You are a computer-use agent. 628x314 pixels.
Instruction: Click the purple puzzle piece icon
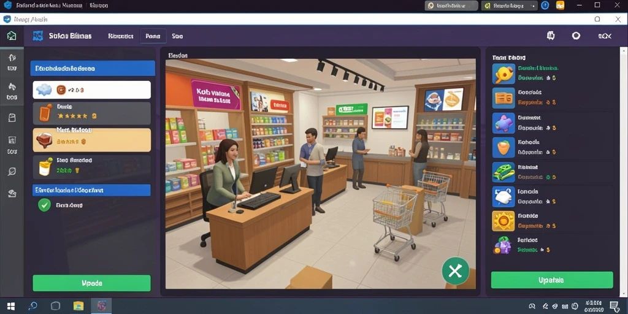coord(504,123)
